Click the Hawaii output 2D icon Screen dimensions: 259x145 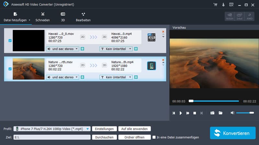pyautogui.click(x=104, y=37)
